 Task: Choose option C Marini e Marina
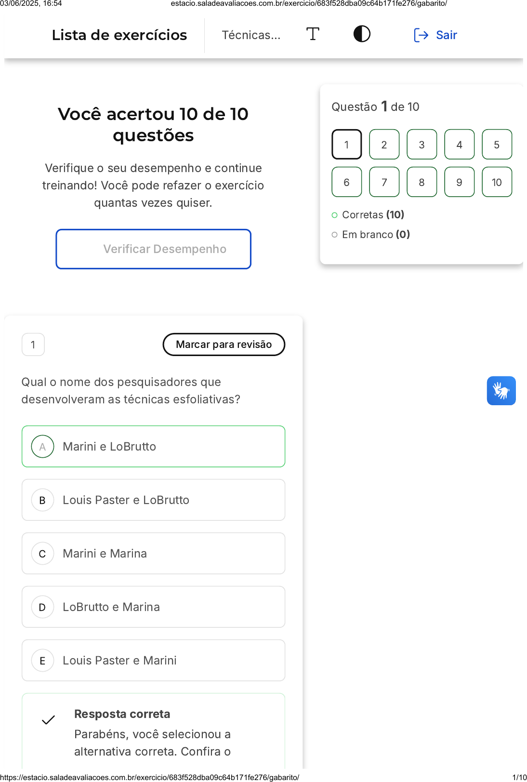153,554
